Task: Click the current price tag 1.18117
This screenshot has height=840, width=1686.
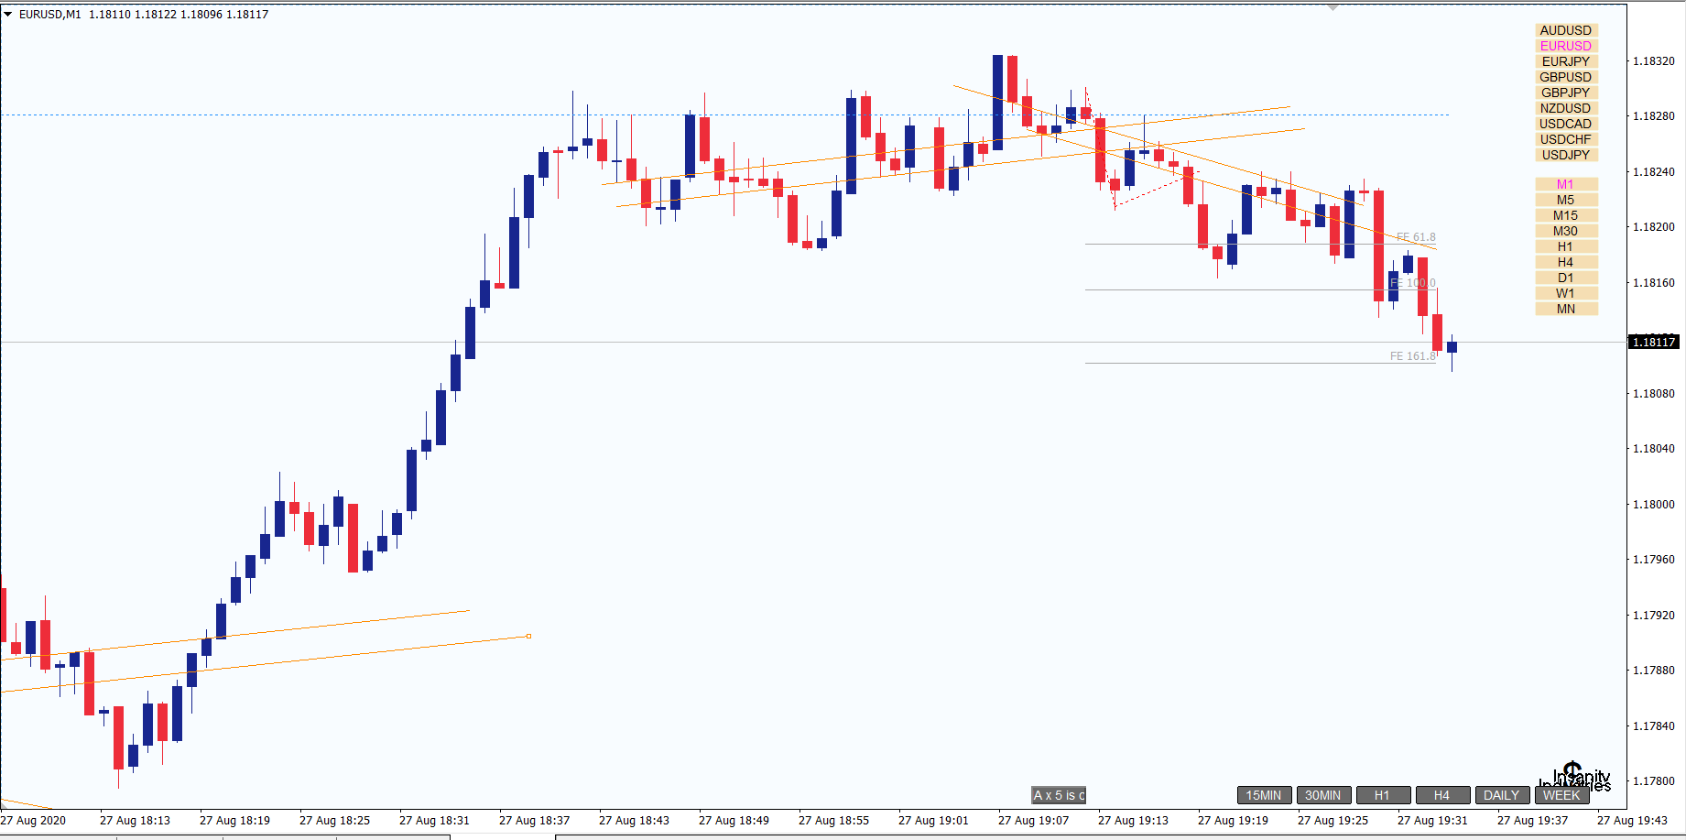Action: (x=1654, y=342)
